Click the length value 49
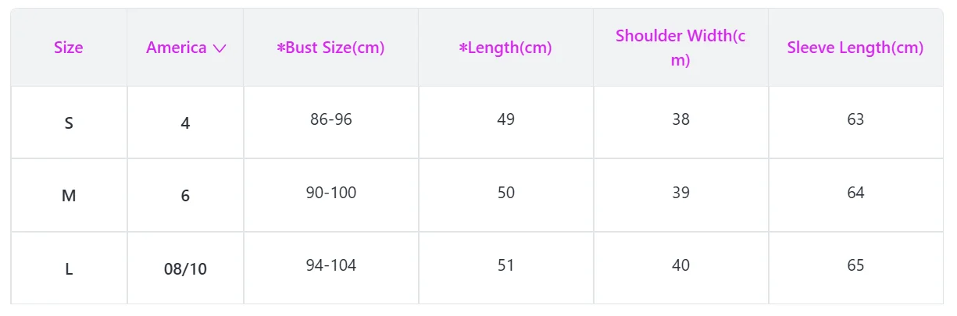957x316 pixels. click(505, 119)
